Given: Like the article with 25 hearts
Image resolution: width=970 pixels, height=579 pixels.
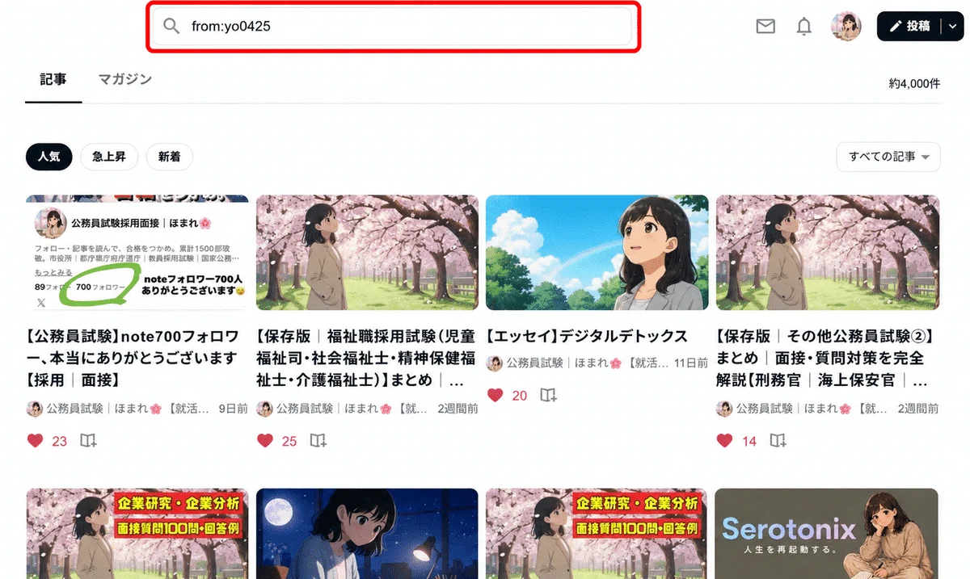Looking at the screenshot, I should pos(265,441).
